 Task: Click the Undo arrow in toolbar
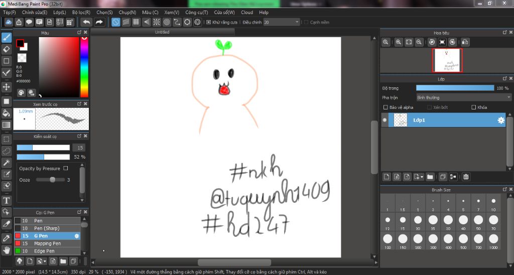point(86,22)
